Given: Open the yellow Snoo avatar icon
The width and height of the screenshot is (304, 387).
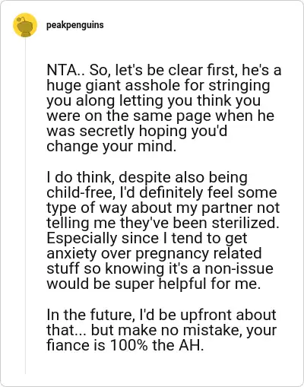Looking at the screenshot, I should [x=25, y=25].
